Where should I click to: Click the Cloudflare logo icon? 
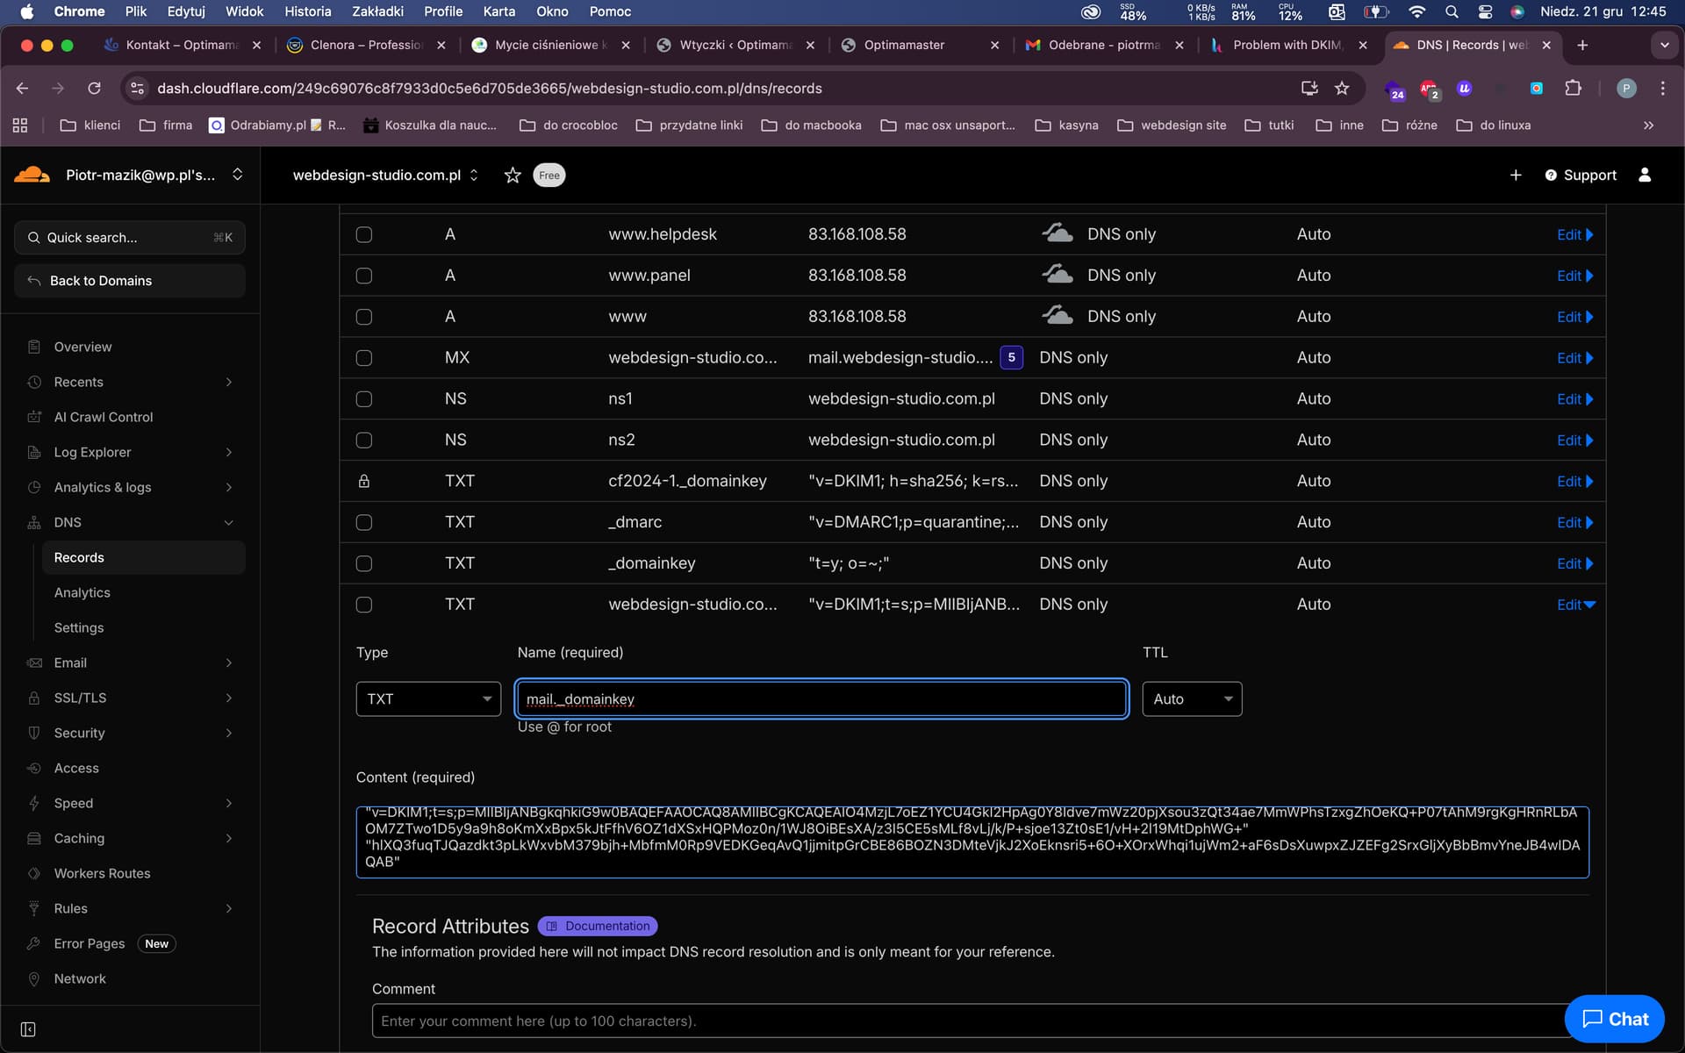pos(32,175)
